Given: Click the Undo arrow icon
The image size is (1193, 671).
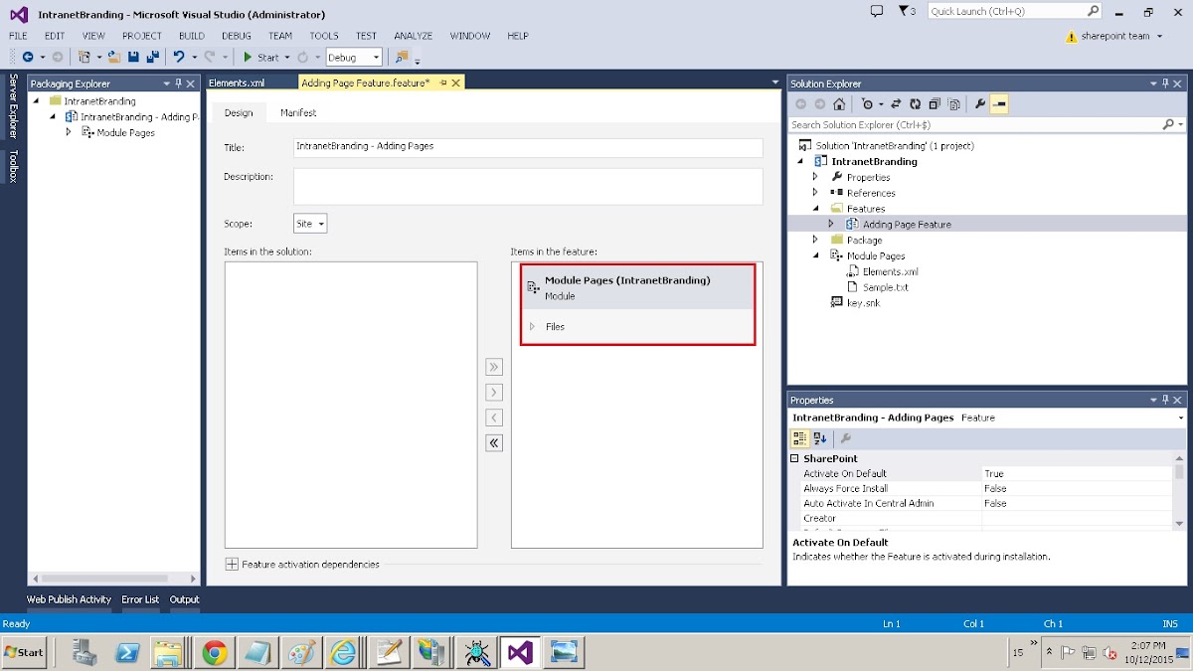Looking at the screenshot, I should tap(179, 58).
